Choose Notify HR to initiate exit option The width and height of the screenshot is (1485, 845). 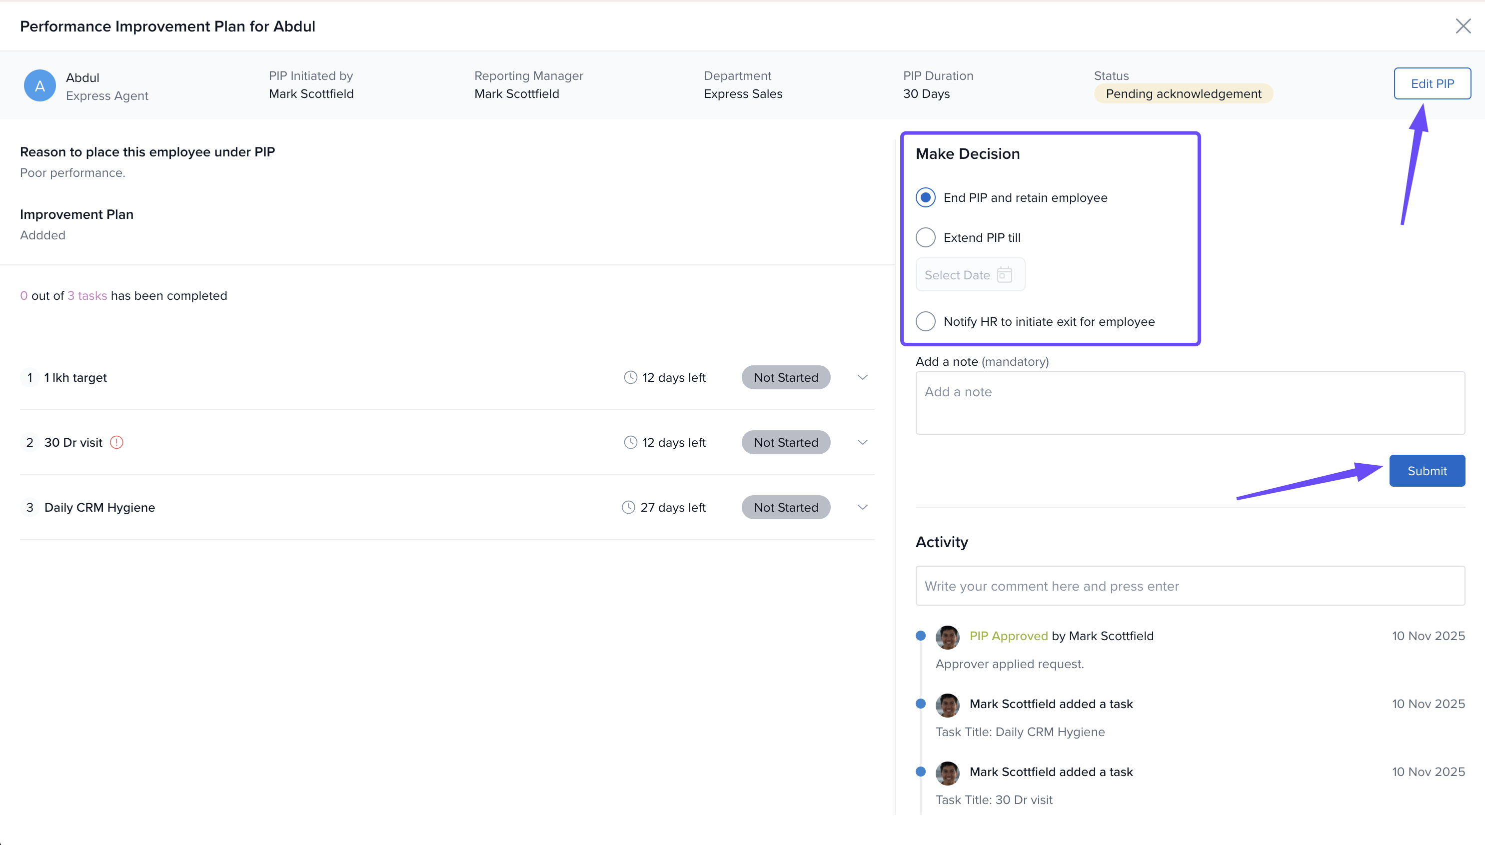[x=925, y=321]
